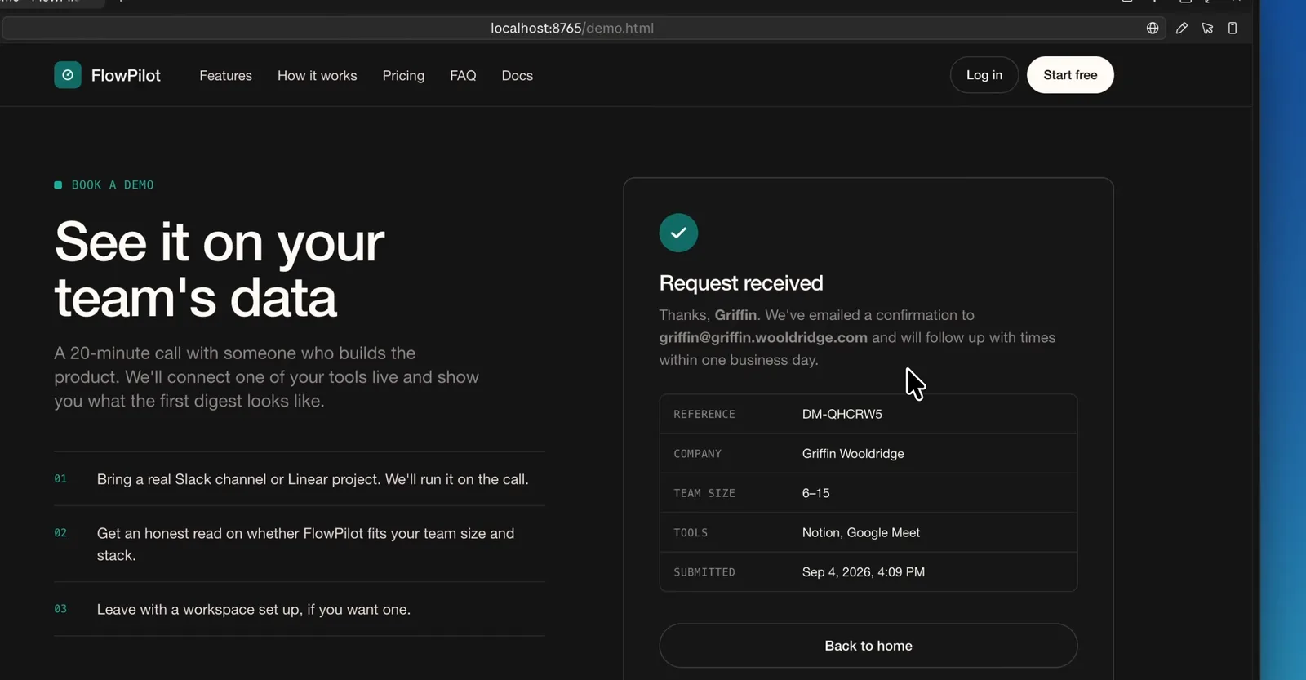Click the email griffin@griffin.wooldridge.com
Viewport: 1306px width, 680px height.
(x=763, y=337)
